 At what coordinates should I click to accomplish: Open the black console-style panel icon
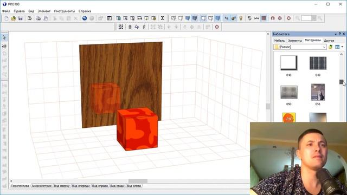point(110,18)
